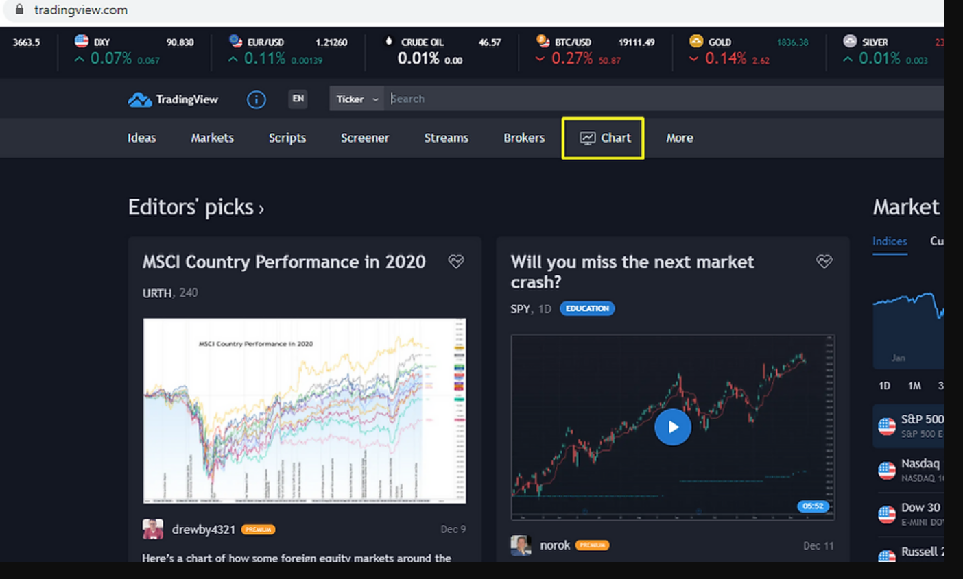Expand the More navigation menu
Viewport: 963px width, 579px height.
click(x=679, y=138)
